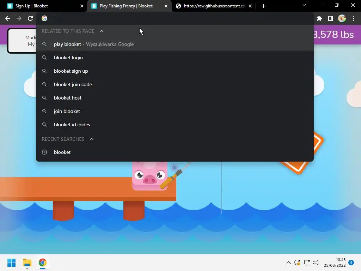Click the clock icon beside recent 'blooket'
Image resolution: width=361 pixels, height=271 pixels.
tap(44, 152)
